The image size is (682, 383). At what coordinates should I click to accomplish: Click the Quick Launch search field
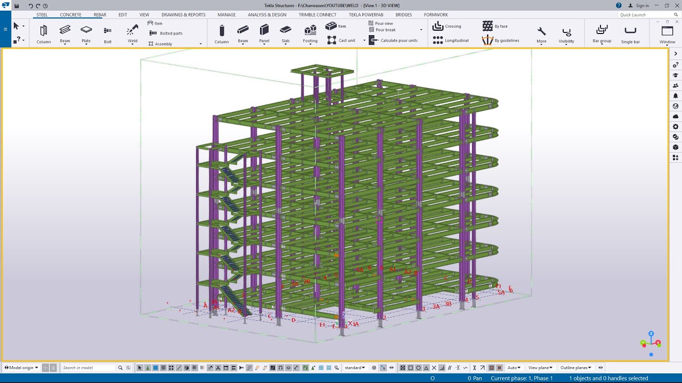pyautogui.click(x=648, y=15)
